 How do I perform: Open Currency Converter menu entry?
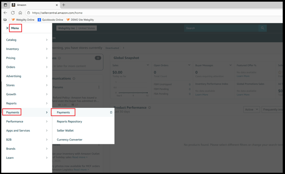69,140
